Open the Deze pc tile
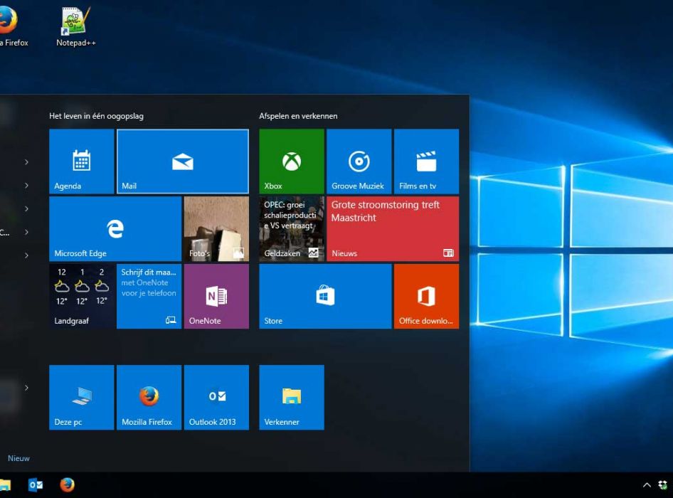The image size is (673, 498). tap(82, 397)
